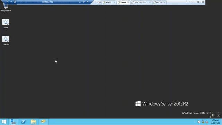Click the library/home icon before ADC01 tab
The image size is (222, 125).
[x=100, y=2]
